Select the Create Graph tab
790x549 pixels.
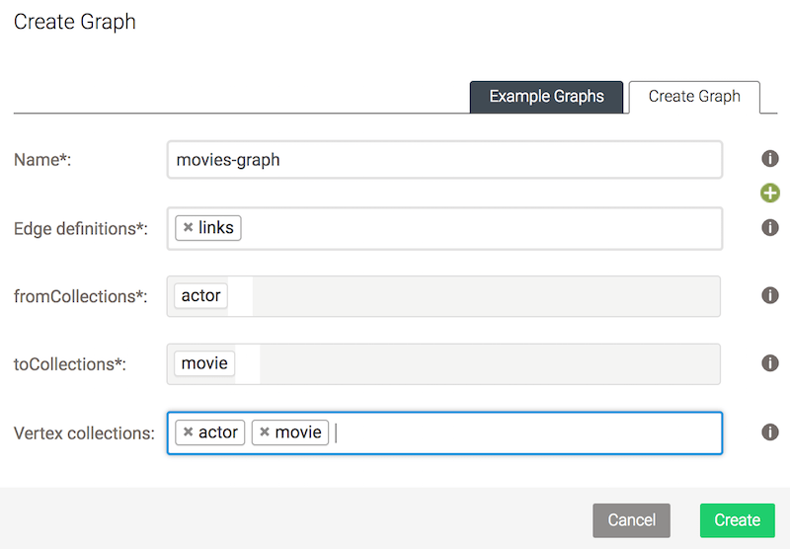694,97
